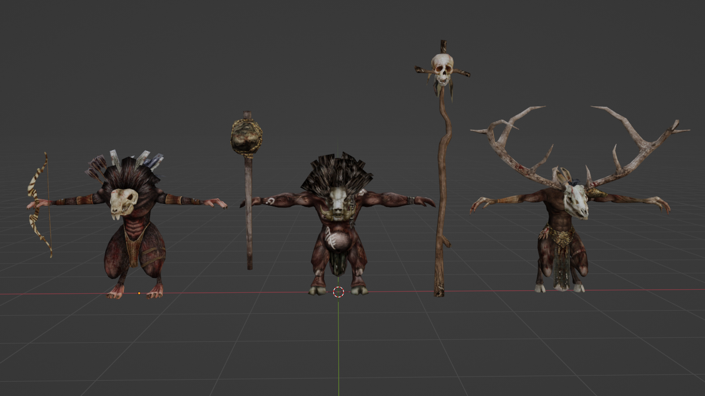Select the middle pot-bellied creature model

[x=338, y=224]
